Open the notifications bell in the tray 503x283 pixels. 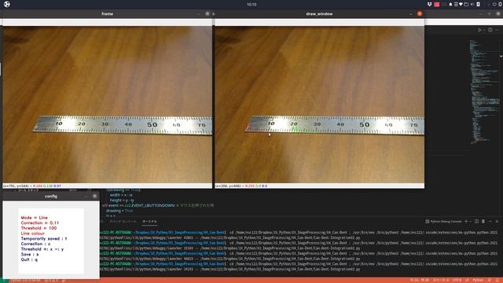tap(450, 4)
